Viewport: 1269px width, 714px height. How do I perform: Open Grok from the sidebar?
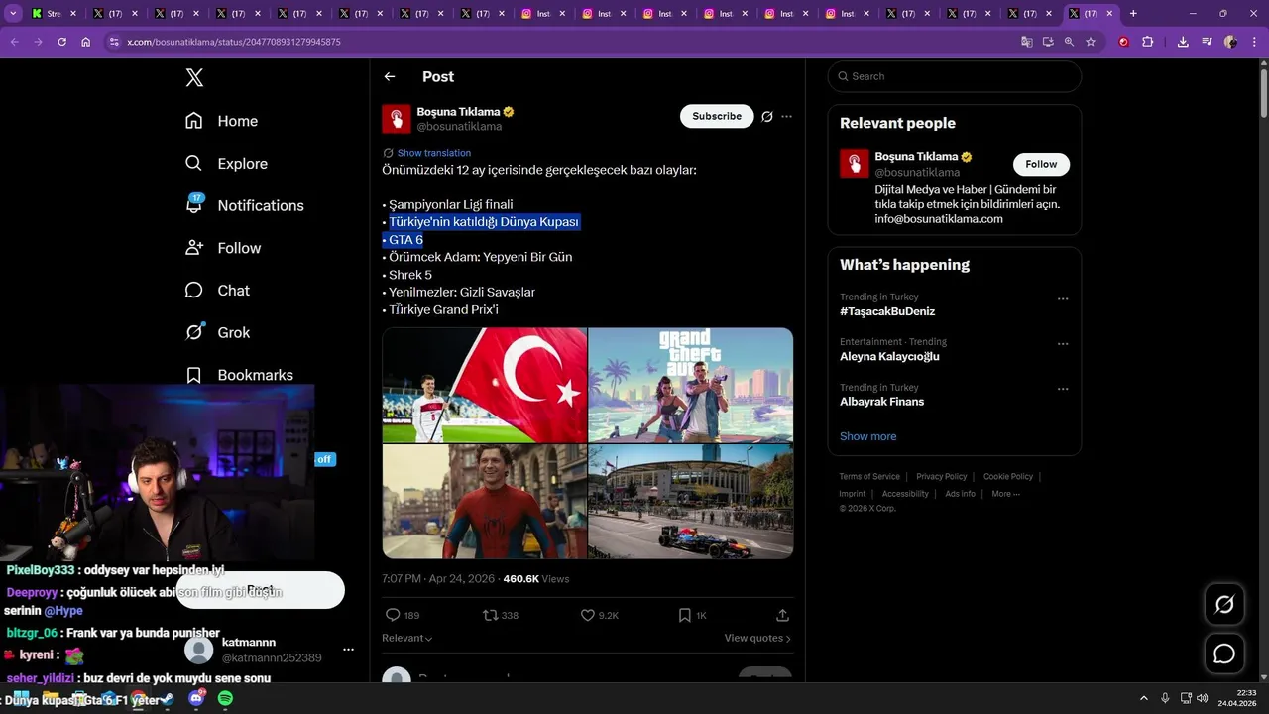tap(217, 333)
